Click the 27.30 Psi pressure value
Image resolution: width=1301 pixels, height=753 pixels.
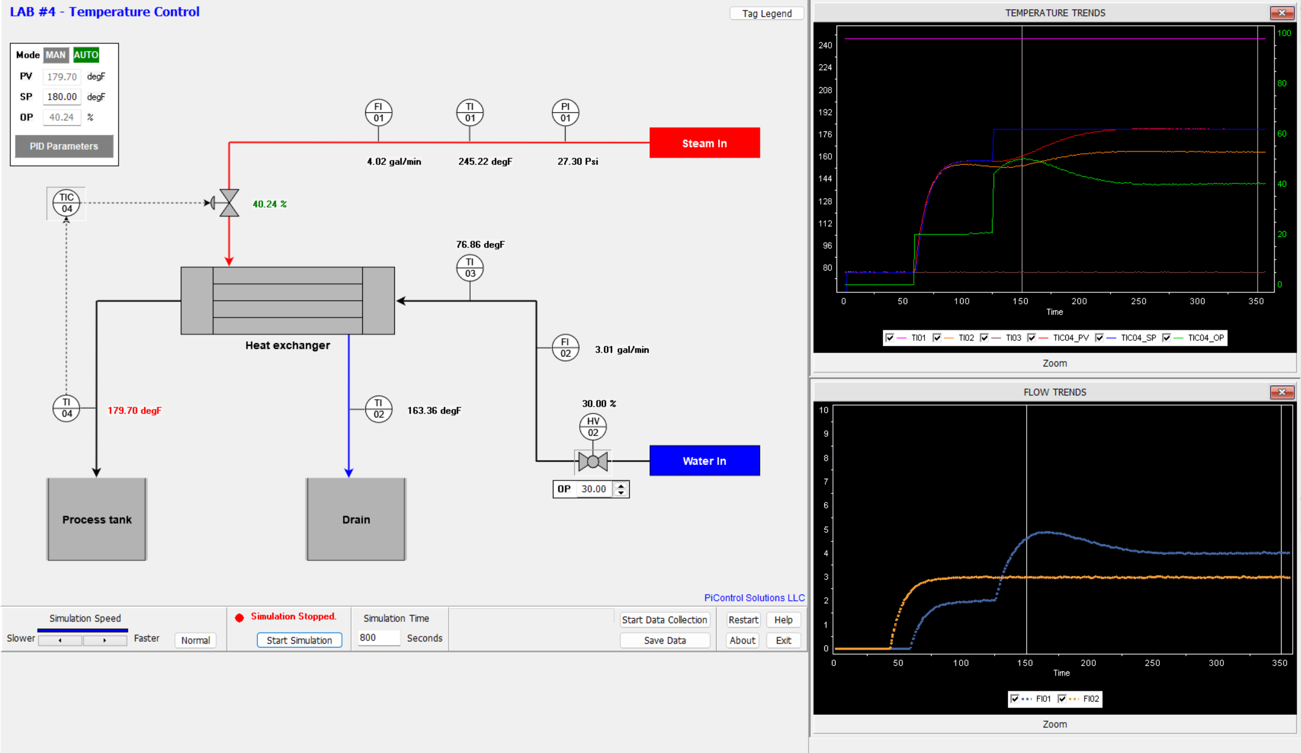tap(578, 161)
